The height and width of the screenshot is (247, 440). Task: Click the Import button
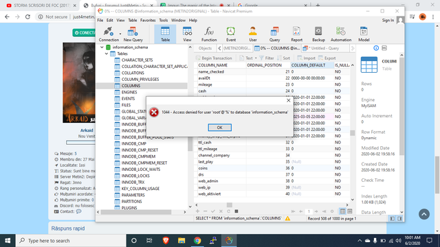[x=306, y=58]
